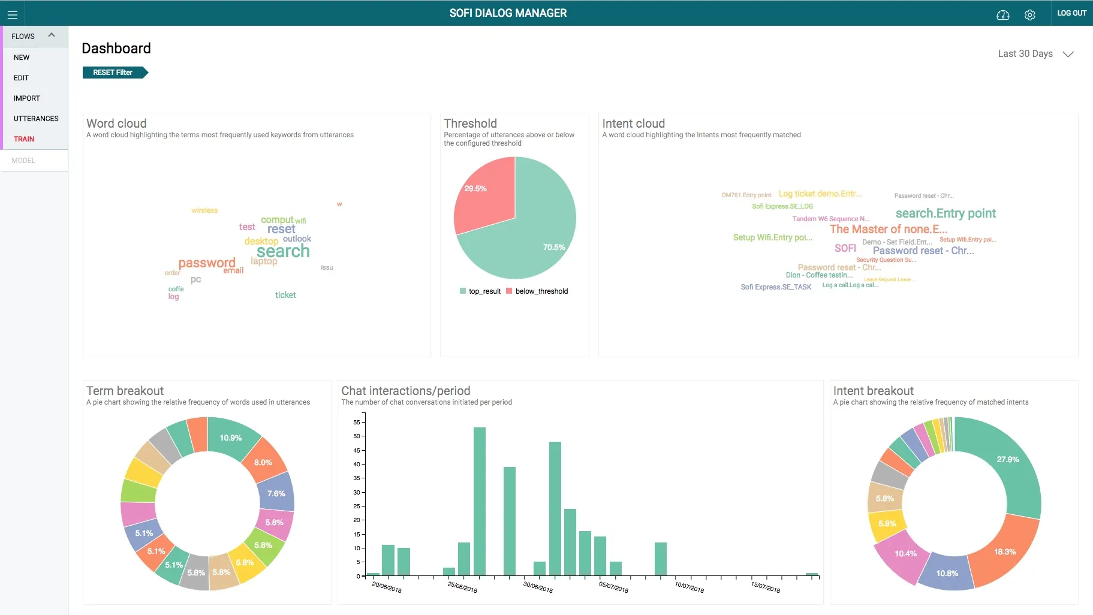Toggle the top_result legend entry

480,291
